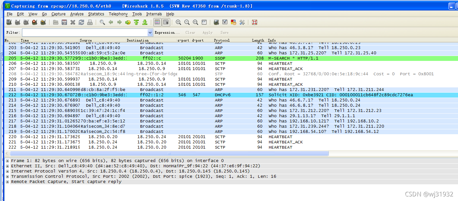Open the capture interfaces list icon
The height and width of the screenshot is (201, 458).
tap(9, 22)
